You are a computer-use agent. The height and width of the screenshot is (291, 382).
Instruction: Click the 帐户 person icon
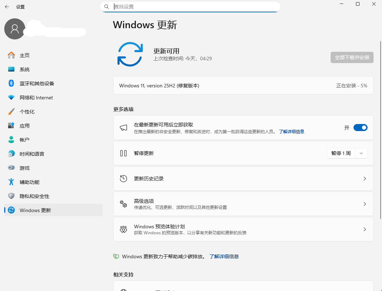click(x=11, y=140)
